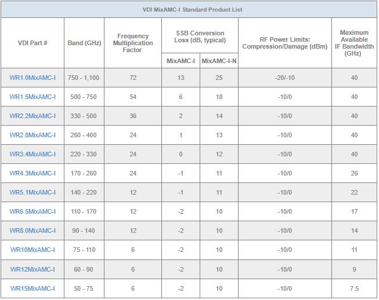This screenshot has width=379, height=300.
Task: Open the WR10MixAMC-I part link
Action: 33,250
